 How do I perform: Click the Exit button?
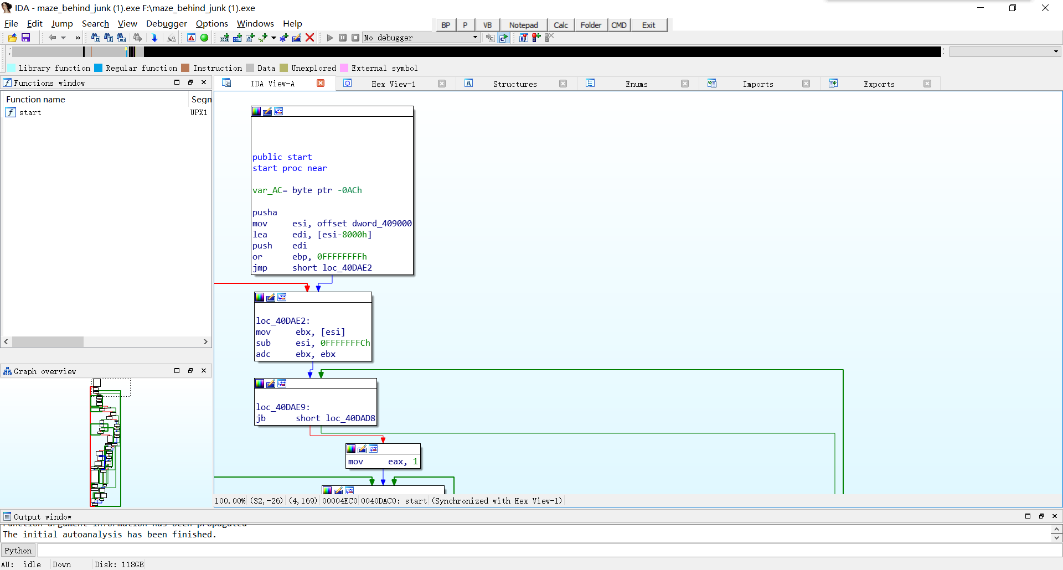[x=649, y=25]
